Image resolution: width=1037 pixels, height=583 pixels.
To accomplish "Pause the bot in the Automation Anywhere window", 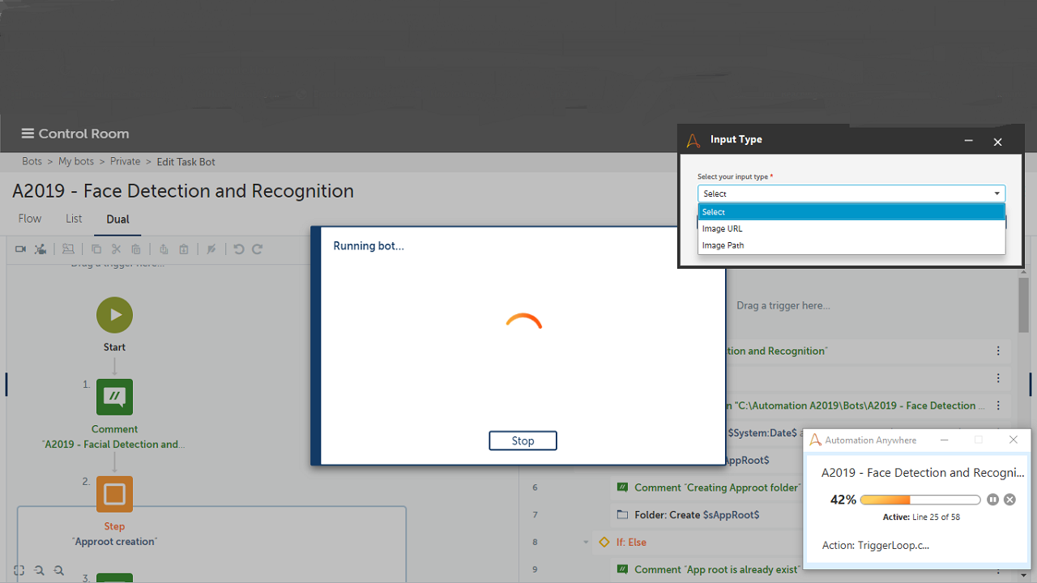I will pos(993,500).
